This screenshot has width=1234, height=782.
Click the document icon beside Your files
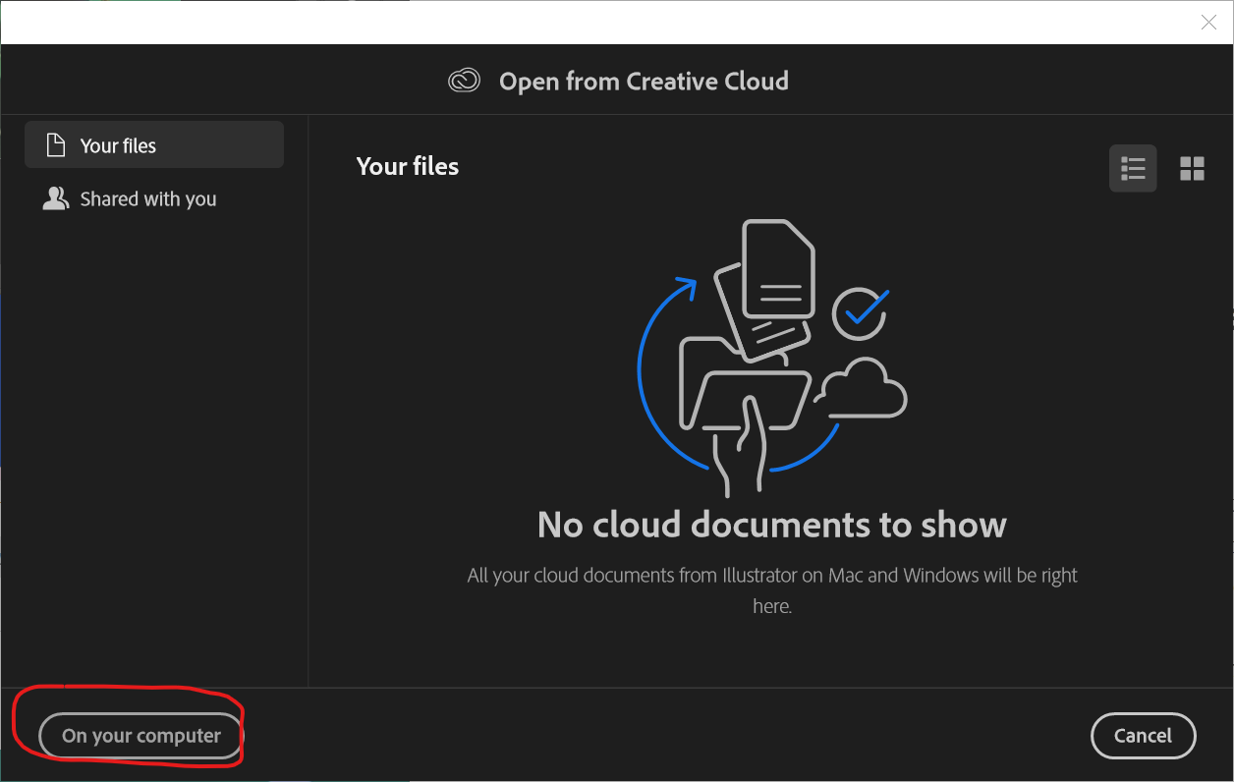pos(55,143)
